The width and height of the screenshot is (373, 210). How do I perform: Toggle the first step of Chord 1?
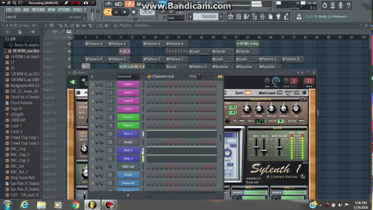[x=149, y=117]
